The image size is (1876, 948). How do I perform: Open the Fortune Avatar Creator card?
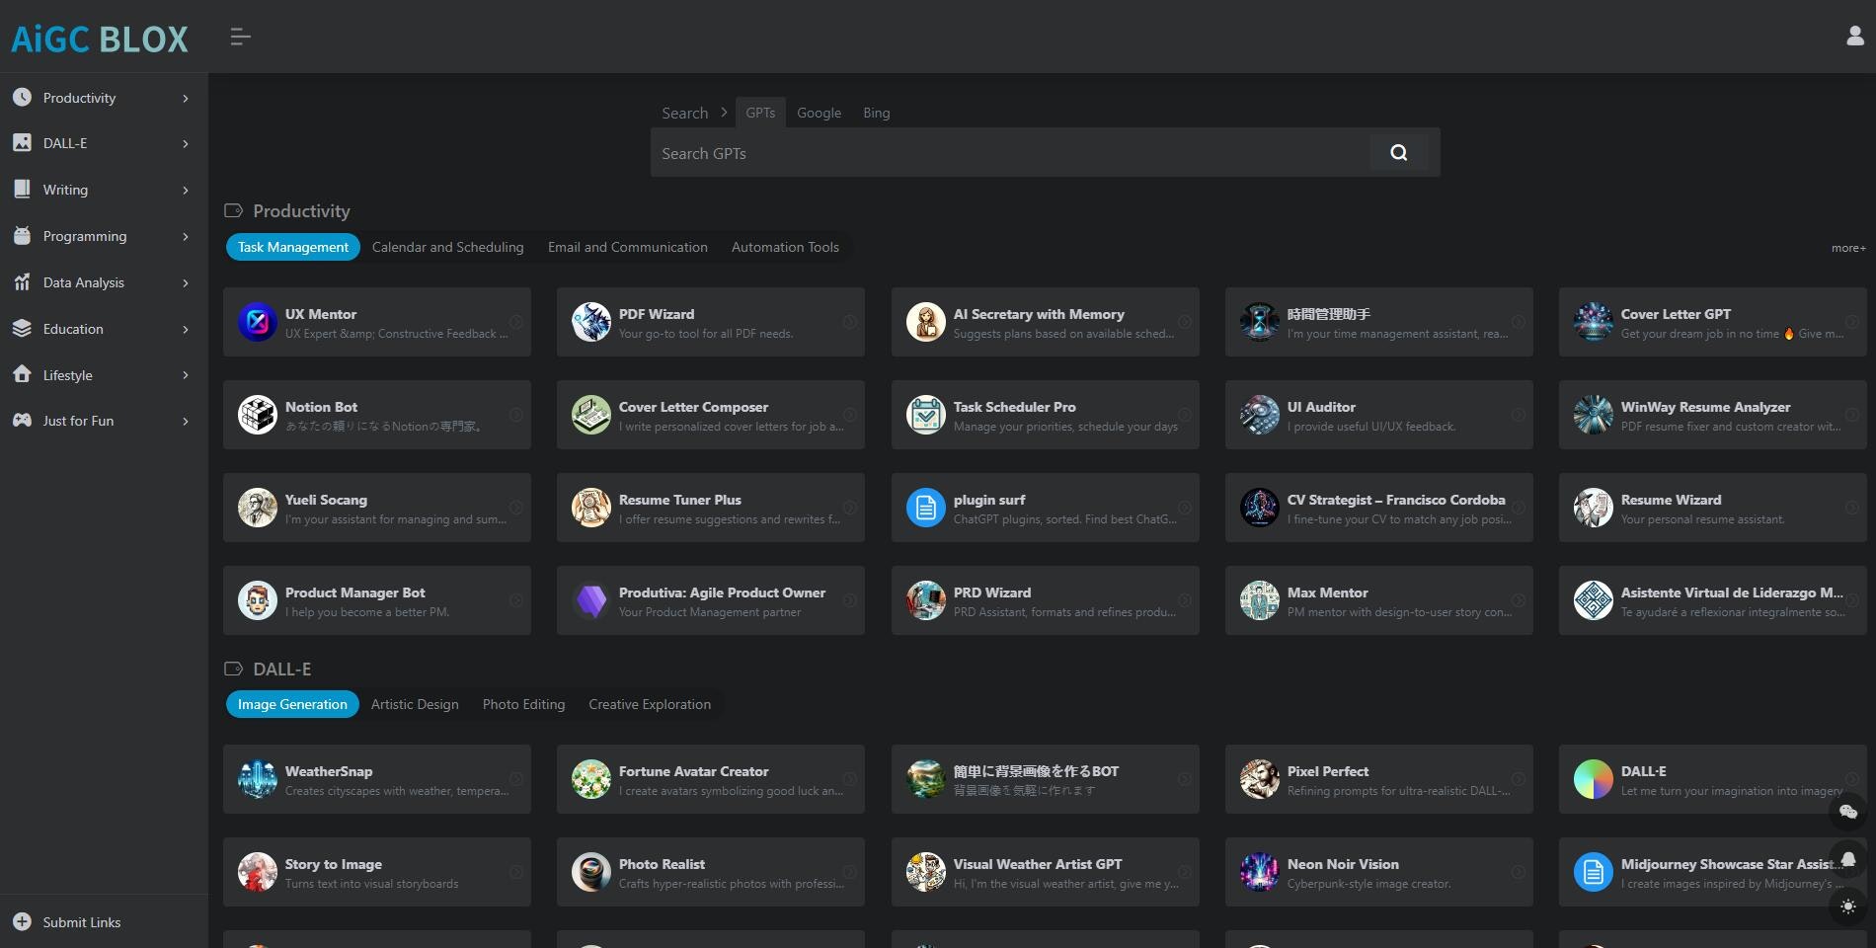pyautogui.click(x=711, y=779)
